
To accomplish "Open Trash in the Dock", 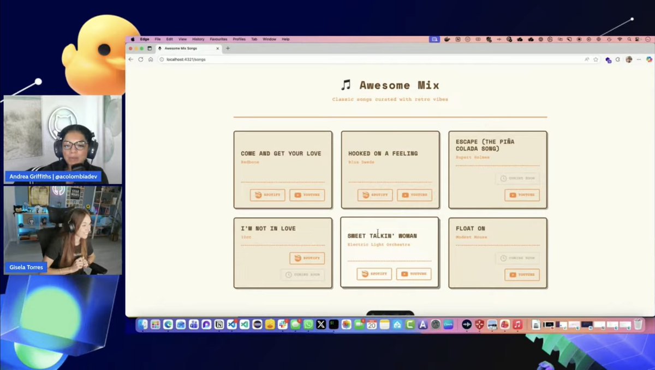I will pos(638,324).
